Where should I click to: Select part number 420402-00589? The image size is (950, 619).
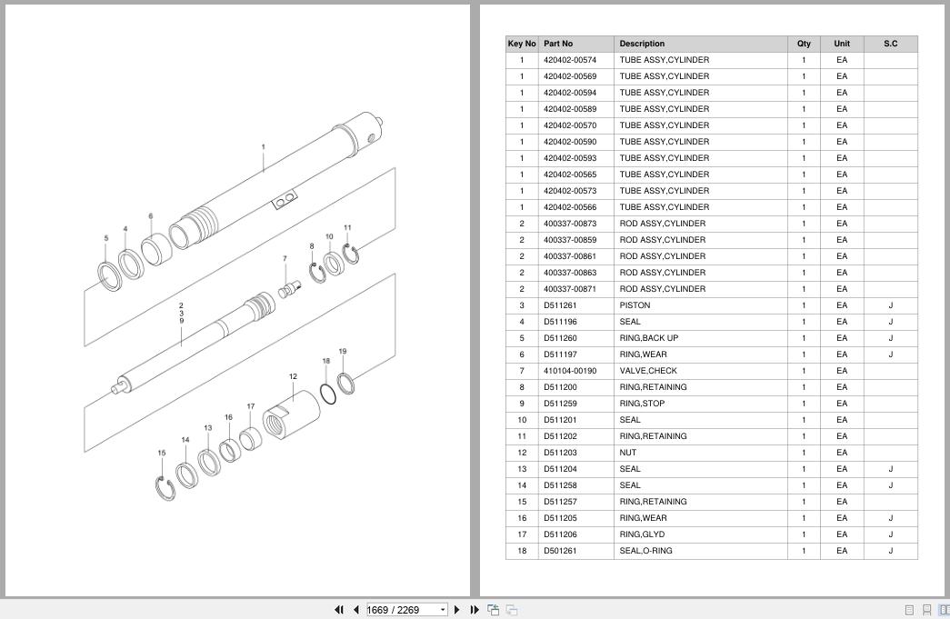[x=569, y=109]
